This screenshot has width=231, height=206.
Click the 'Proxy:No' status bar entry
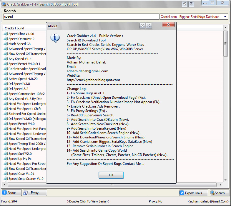[x=156, y=201]
